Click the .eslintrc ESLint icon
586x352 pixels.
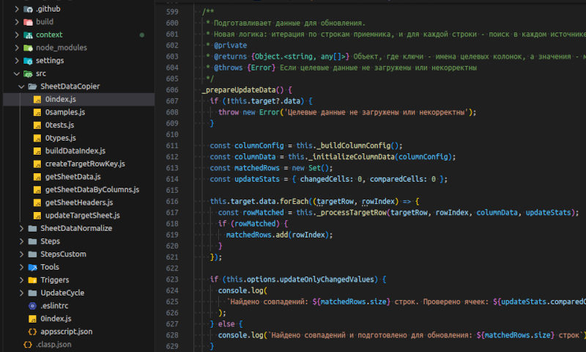(x=32, y=306)
